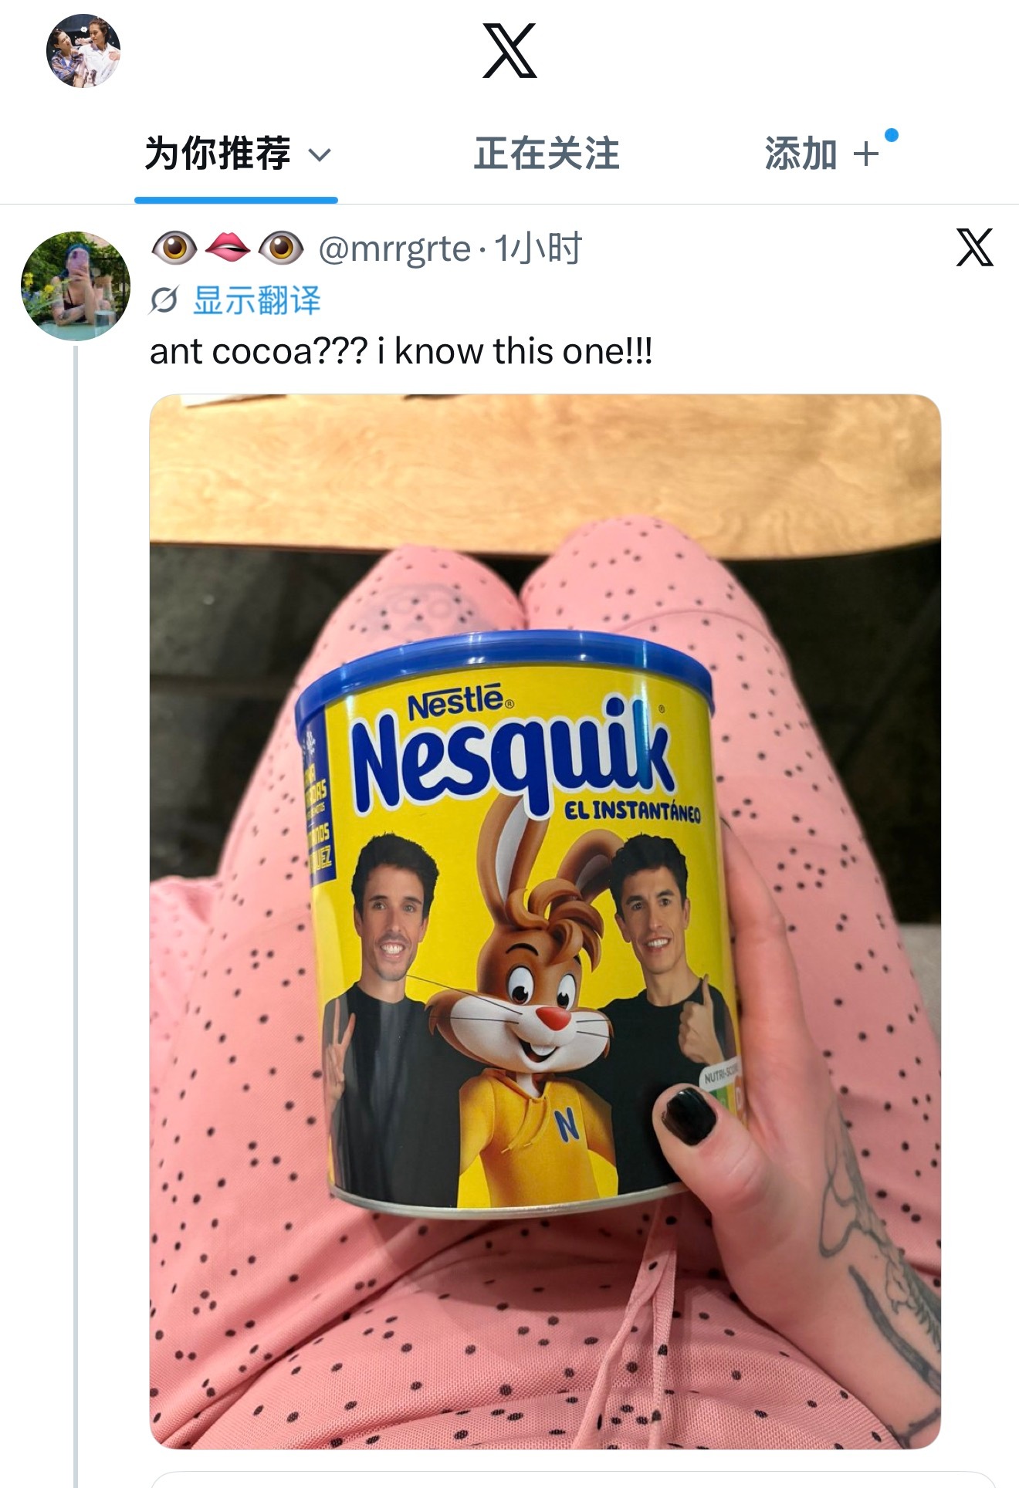Open the @mrrgrte handle link

pyautogui.click(x=394, y=249)
